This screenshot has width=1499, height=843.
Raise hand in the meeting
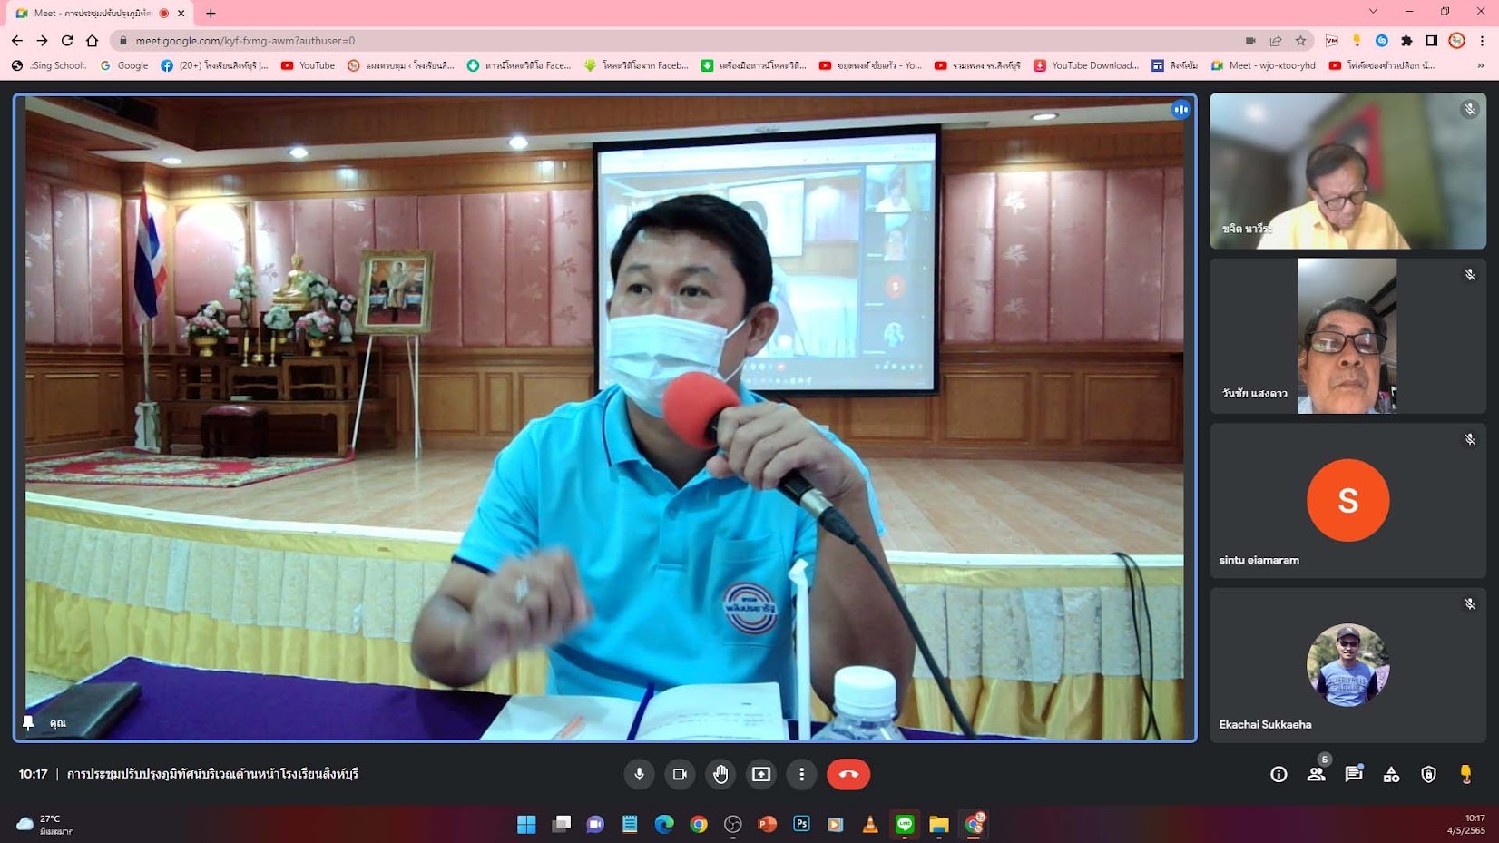tap(720, 774)
